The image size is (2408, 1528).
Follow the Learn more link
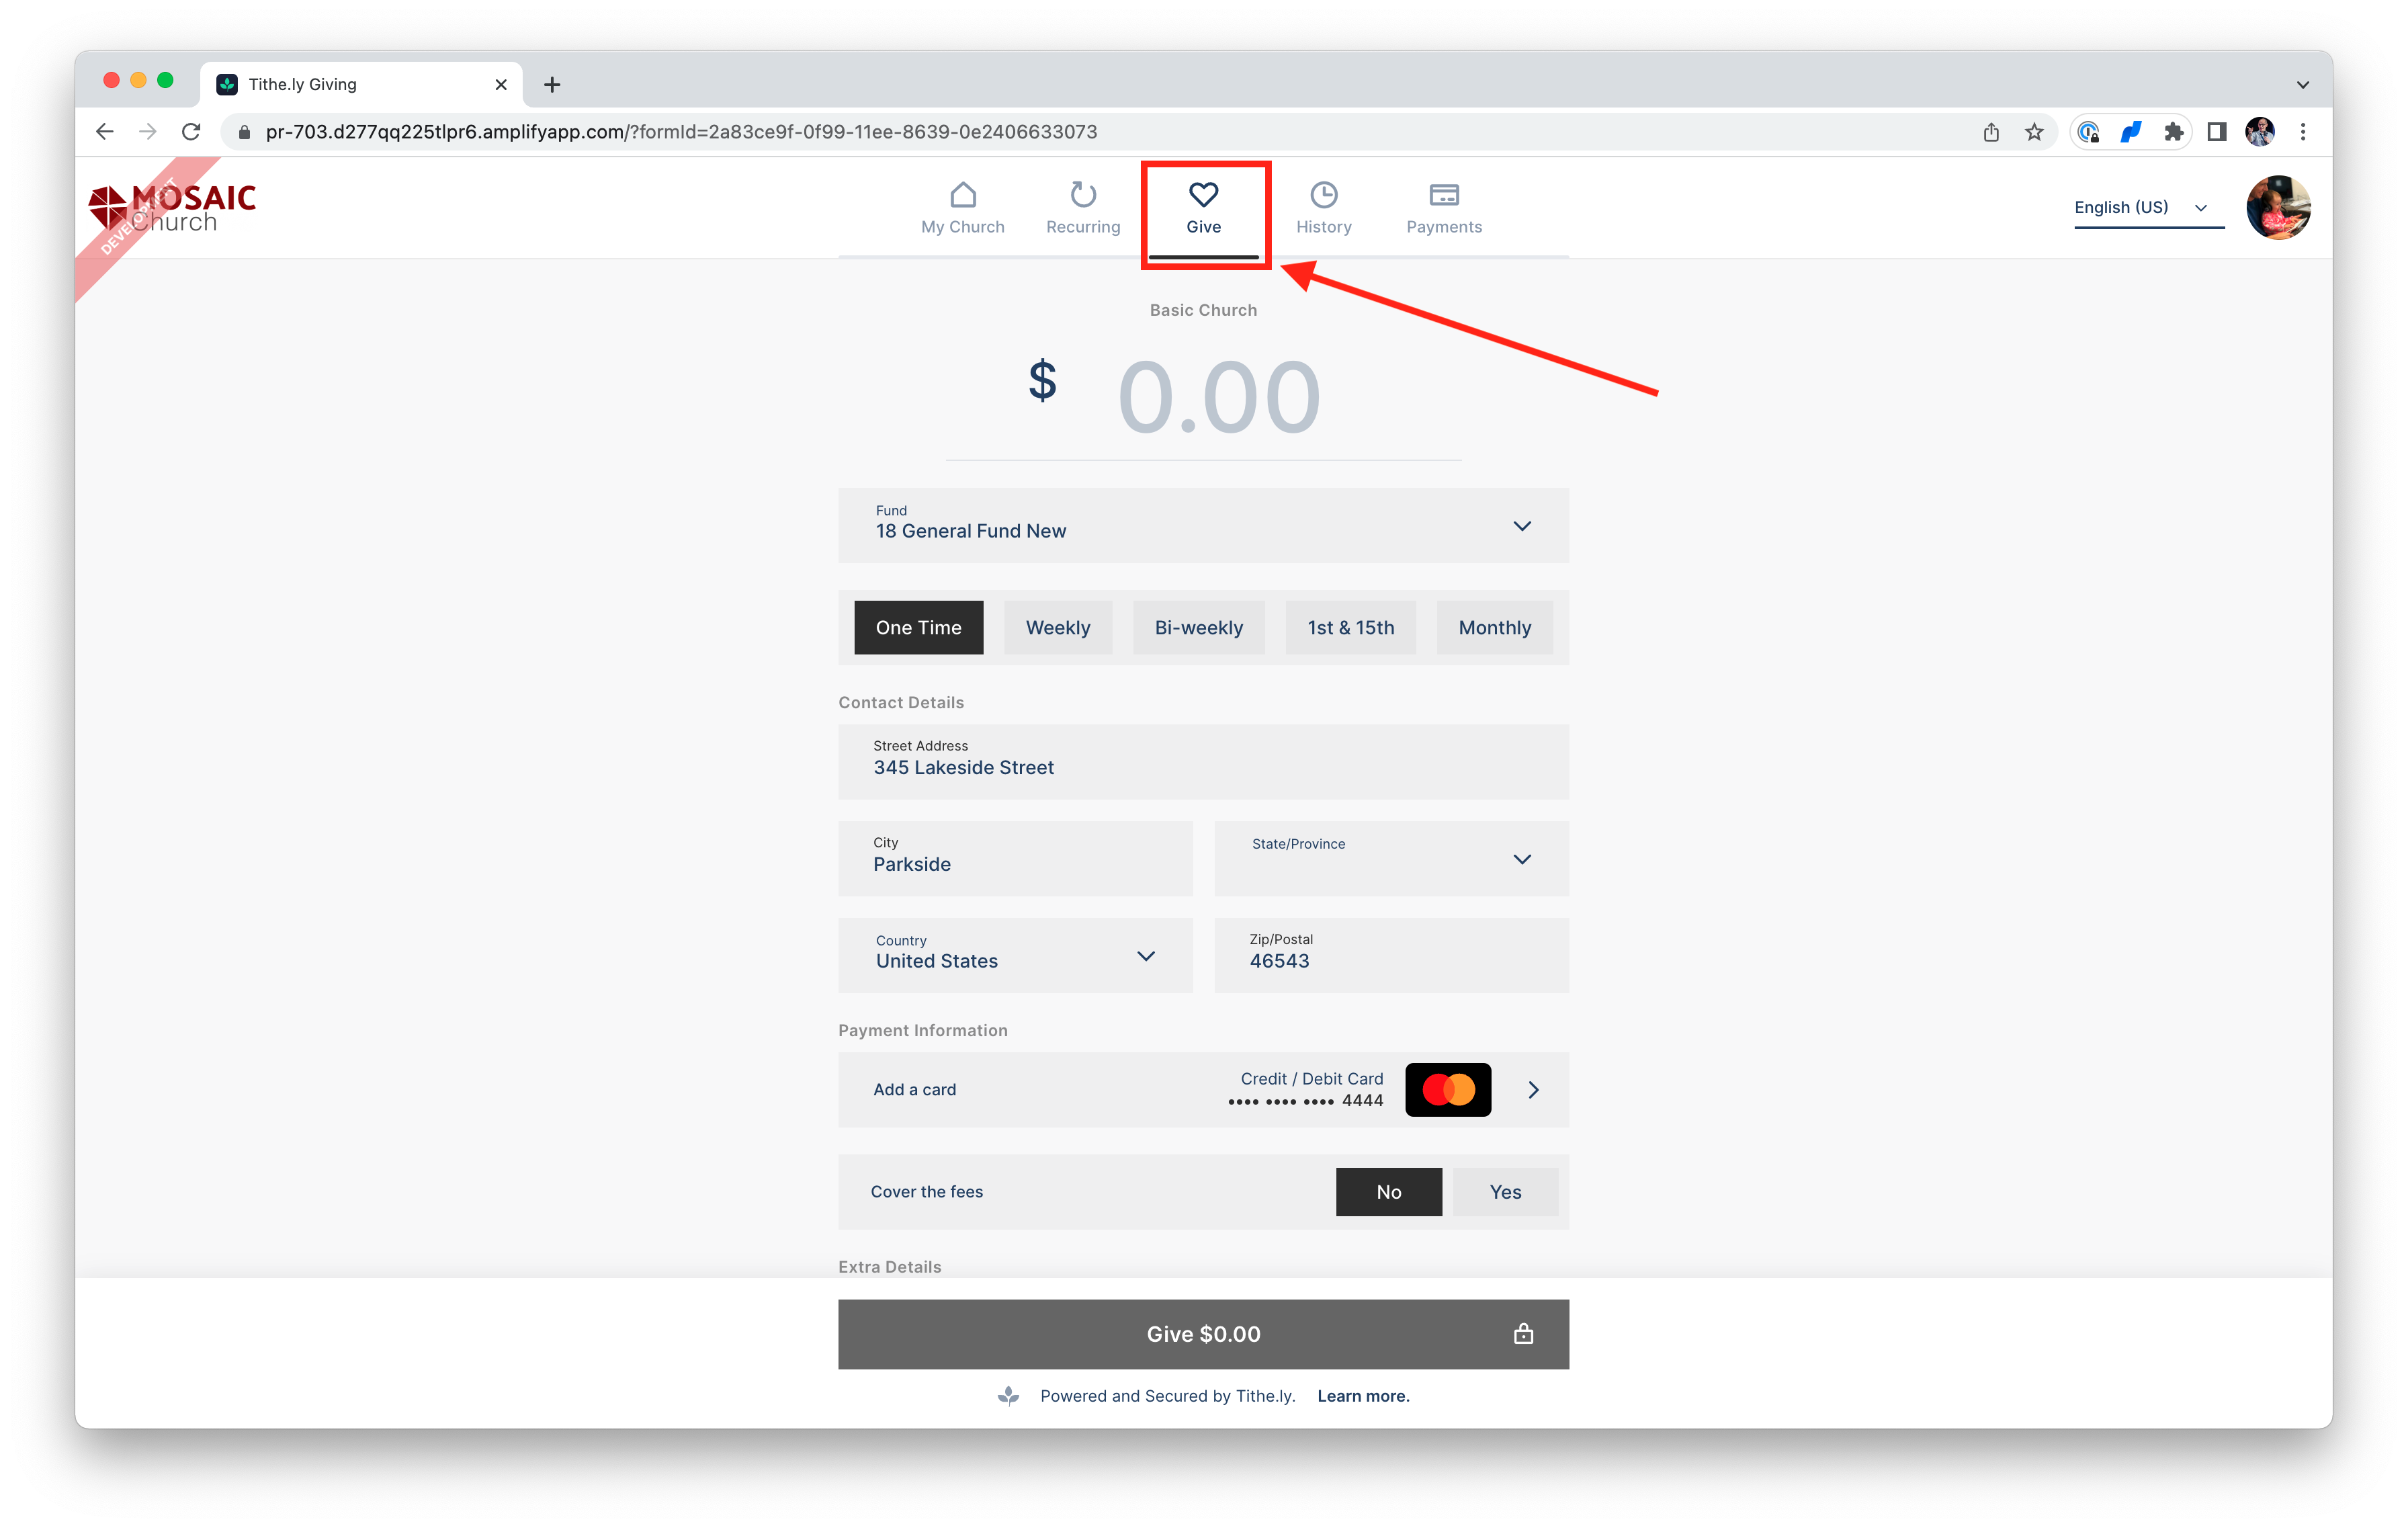click(x=1363, y=1396)
